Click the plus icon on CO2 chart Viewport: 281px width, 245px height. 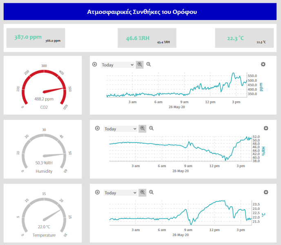tap(94, 65)
